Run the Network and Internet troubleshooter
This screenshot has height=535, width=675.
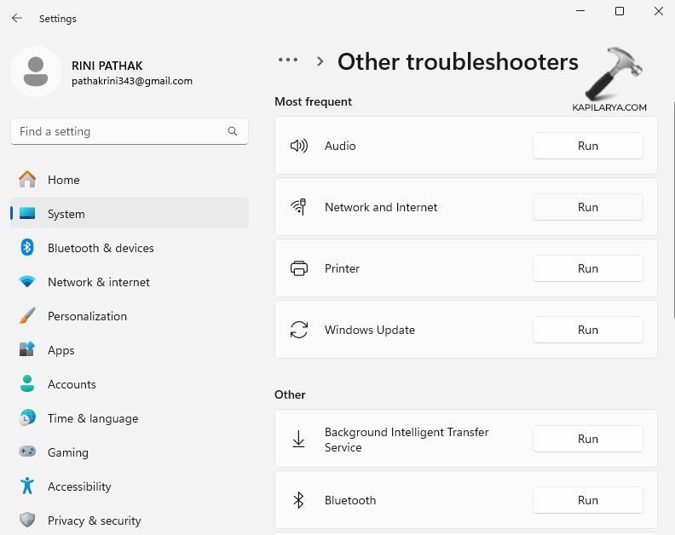point(587,207)
